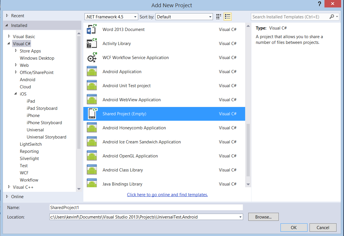Select the Silverlight category
The width and height of the screenshot is (344, 236).
pos(29,158)
